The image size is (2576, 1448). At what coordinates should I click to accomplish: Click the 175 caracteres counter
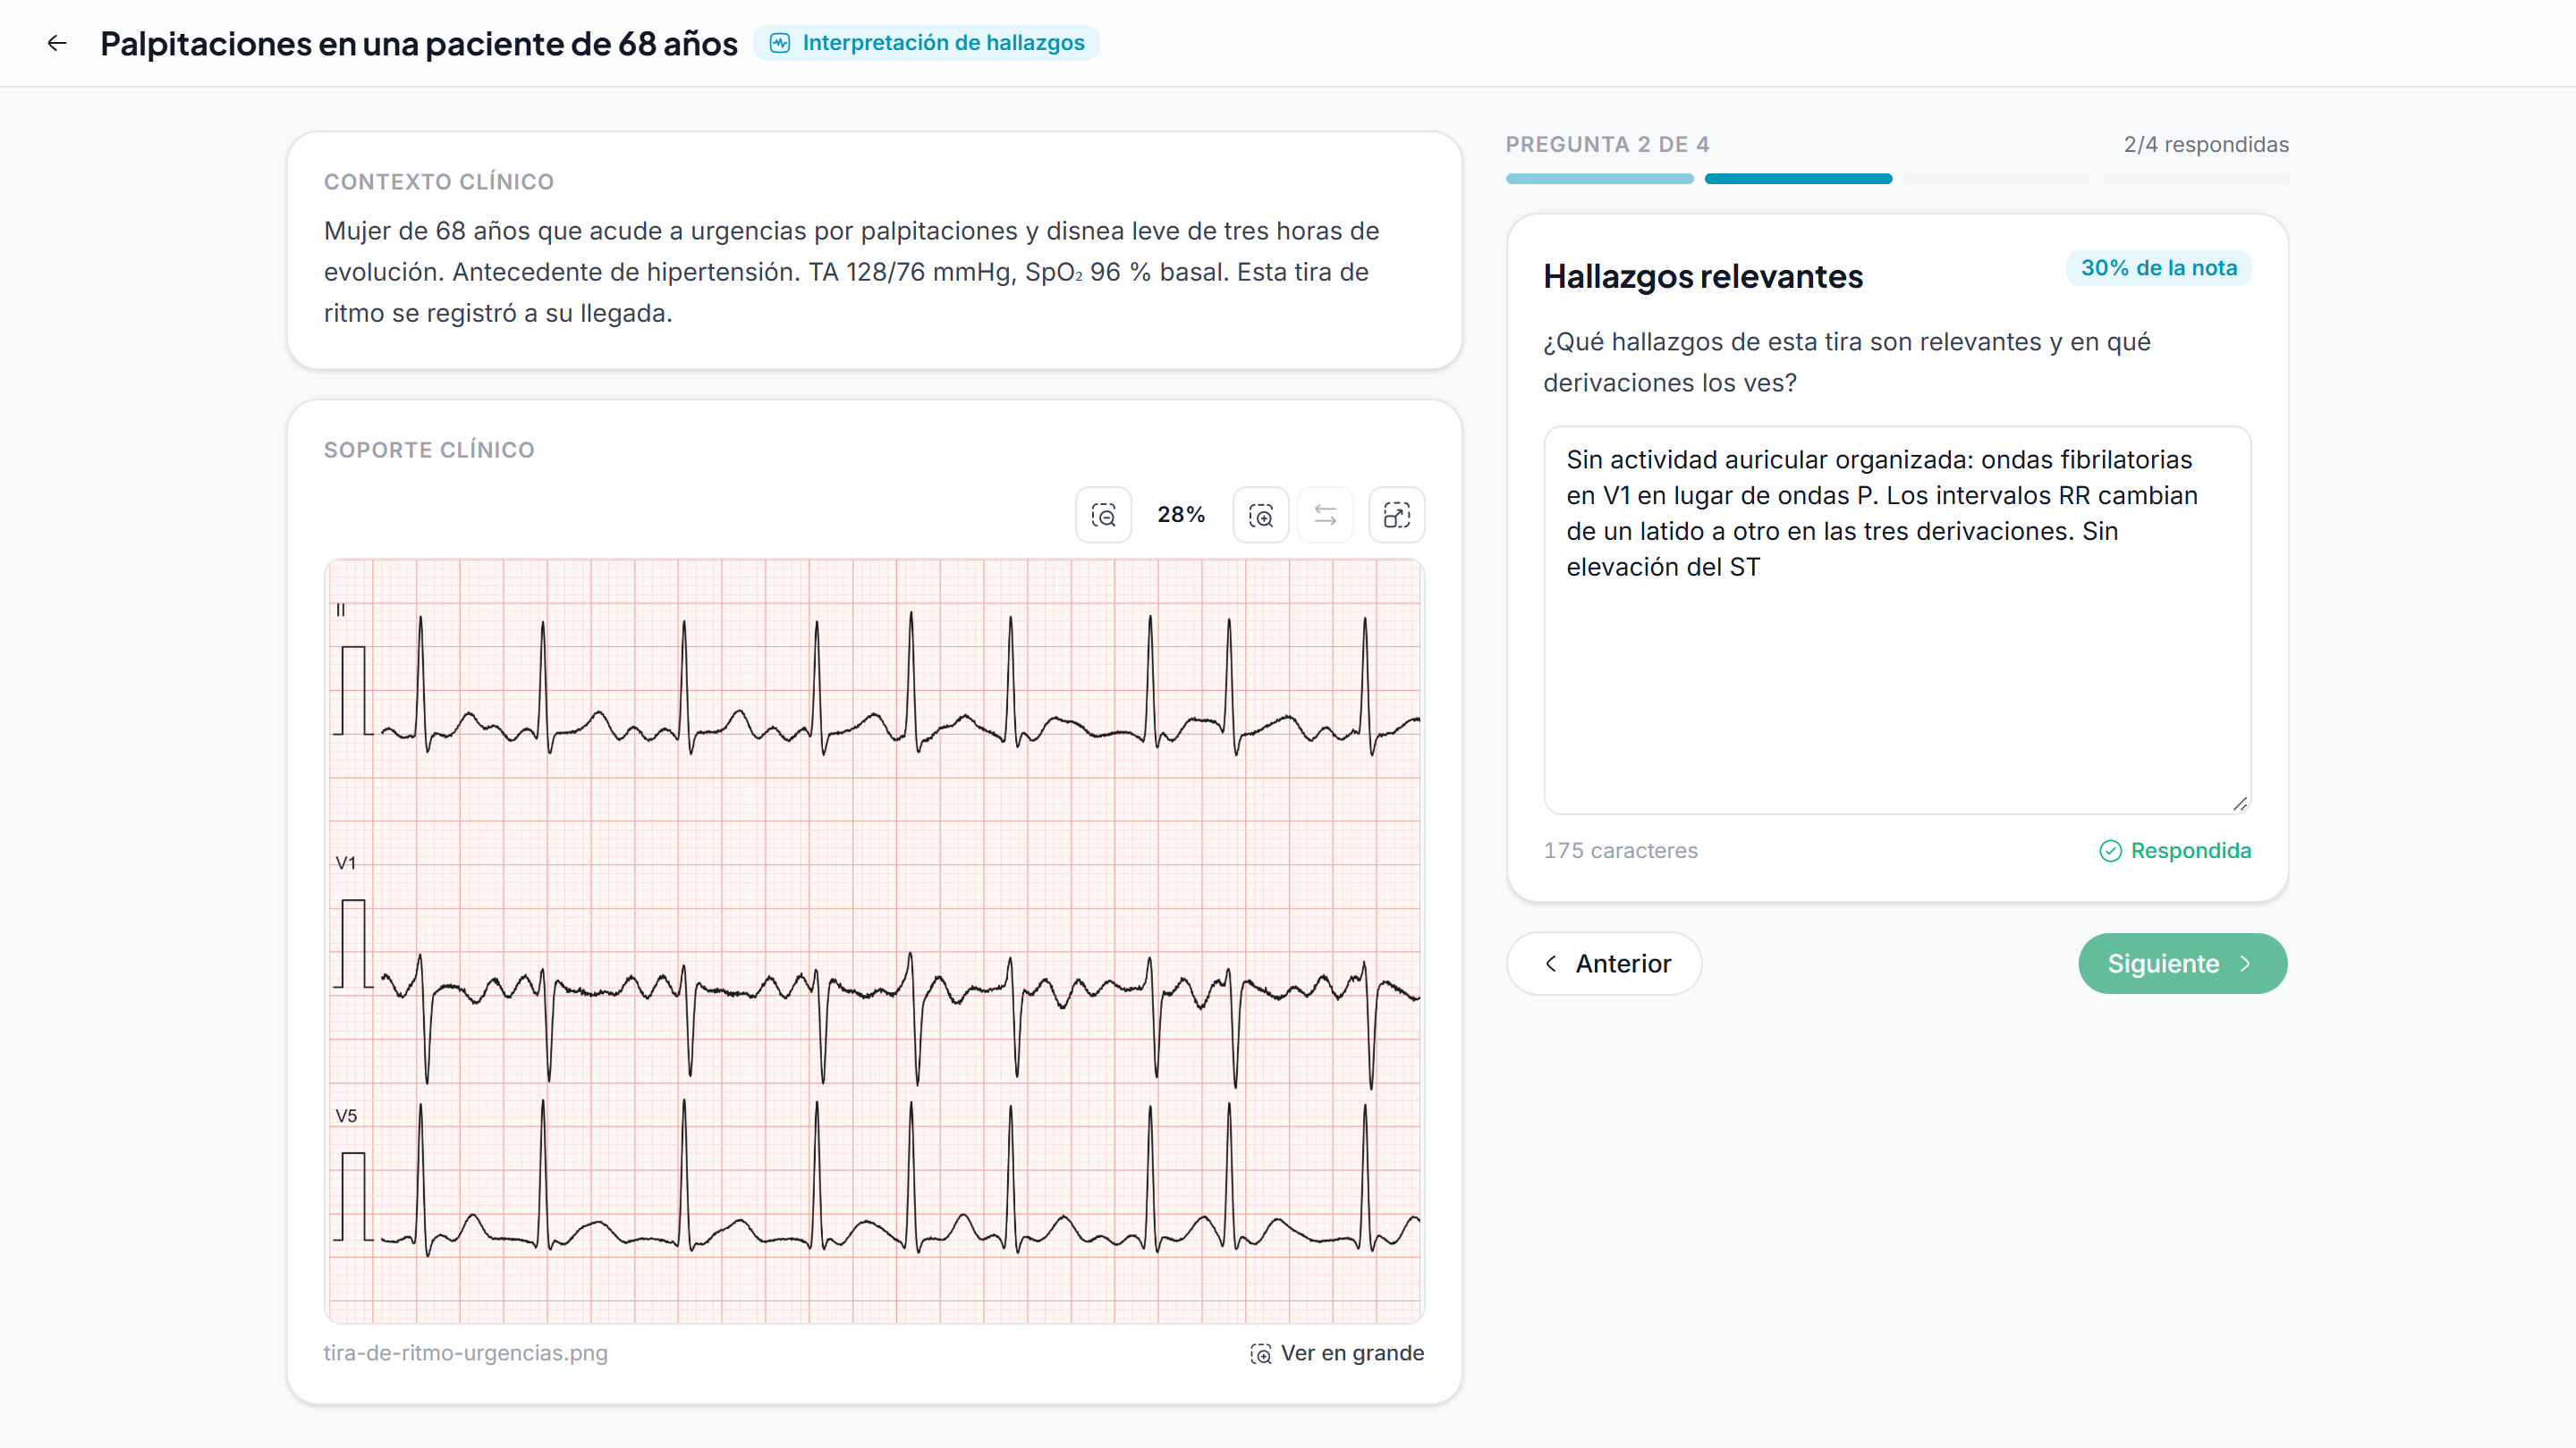(x=1620, y=850)
